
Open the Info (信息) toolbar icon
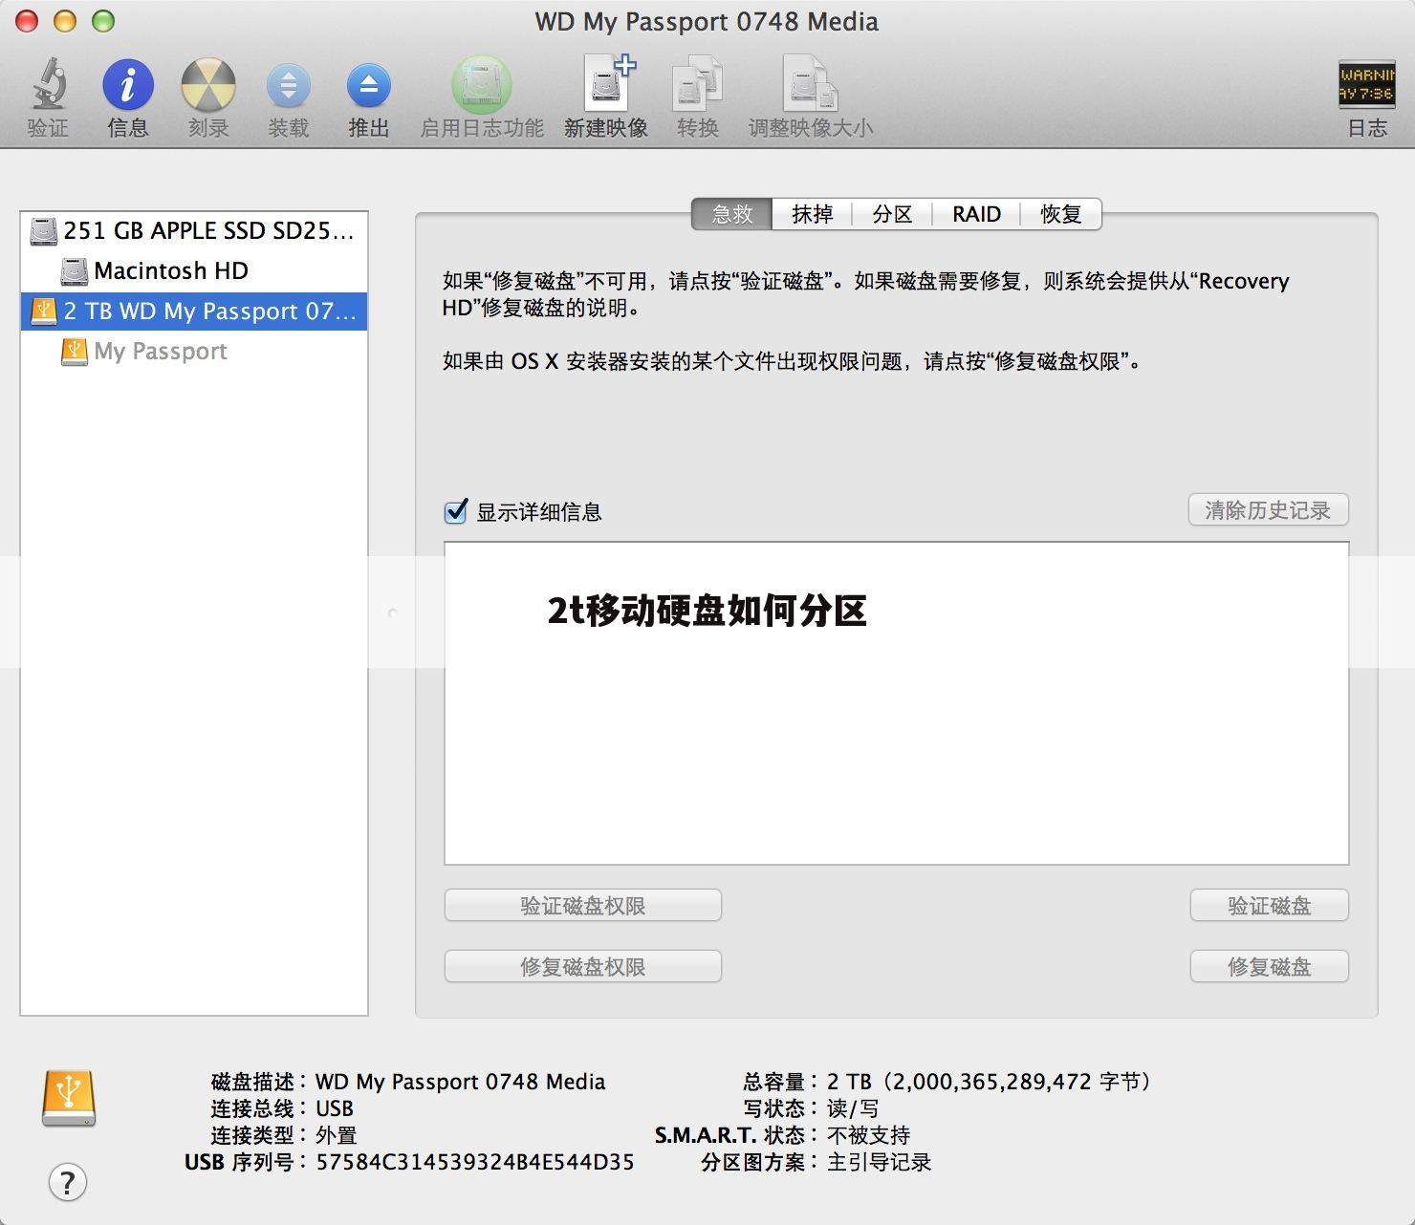pyautogui.click(x=127, y=86)
